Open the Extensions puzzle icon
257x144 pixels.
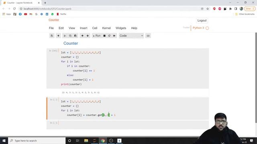(230, 9)
